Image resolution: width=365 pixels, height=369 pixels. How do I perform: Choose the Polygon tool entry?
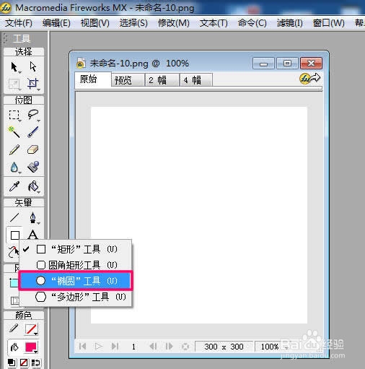(76, 297)
